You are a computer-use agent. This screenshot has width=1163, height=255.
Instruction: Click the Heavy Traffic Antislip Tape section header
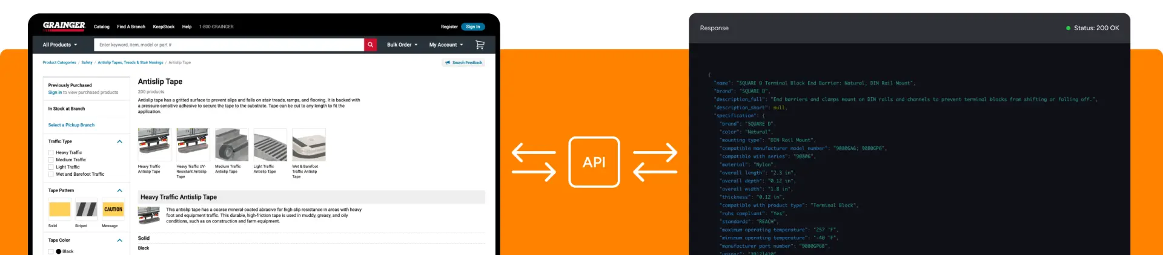coord(311,197)
